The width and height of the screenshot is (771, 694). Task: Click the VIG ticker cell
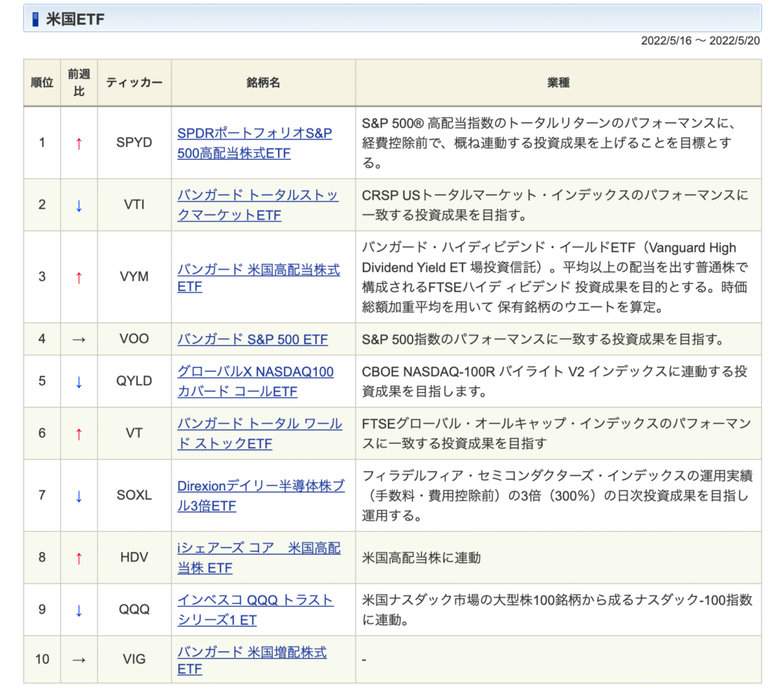[x=134, y=659]
